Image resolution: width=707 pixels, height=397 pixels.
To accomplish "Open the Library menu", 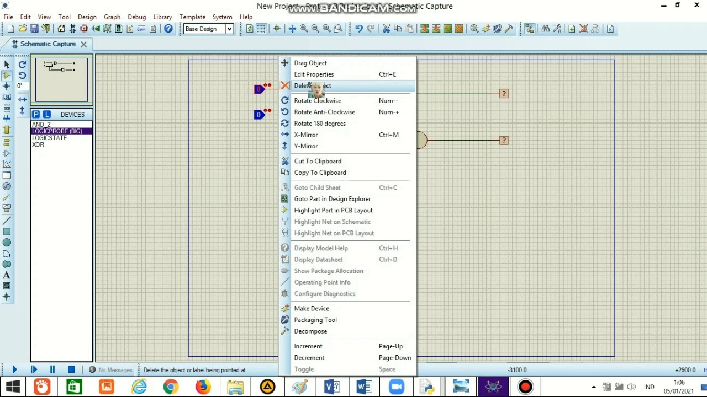I will click(162, 17).
